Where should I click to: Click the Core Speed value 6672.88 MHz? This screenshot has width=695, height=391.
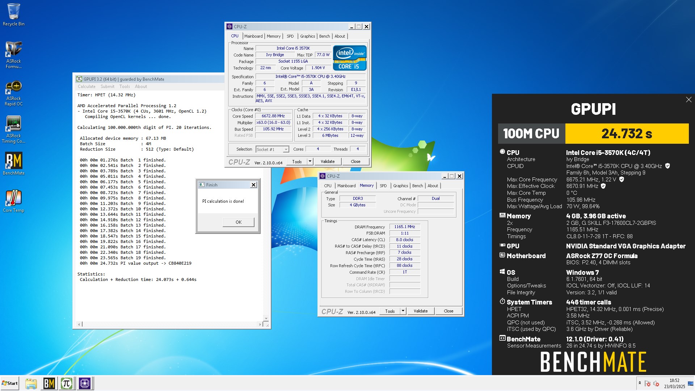pyautogui.click(x=273, y=116)
